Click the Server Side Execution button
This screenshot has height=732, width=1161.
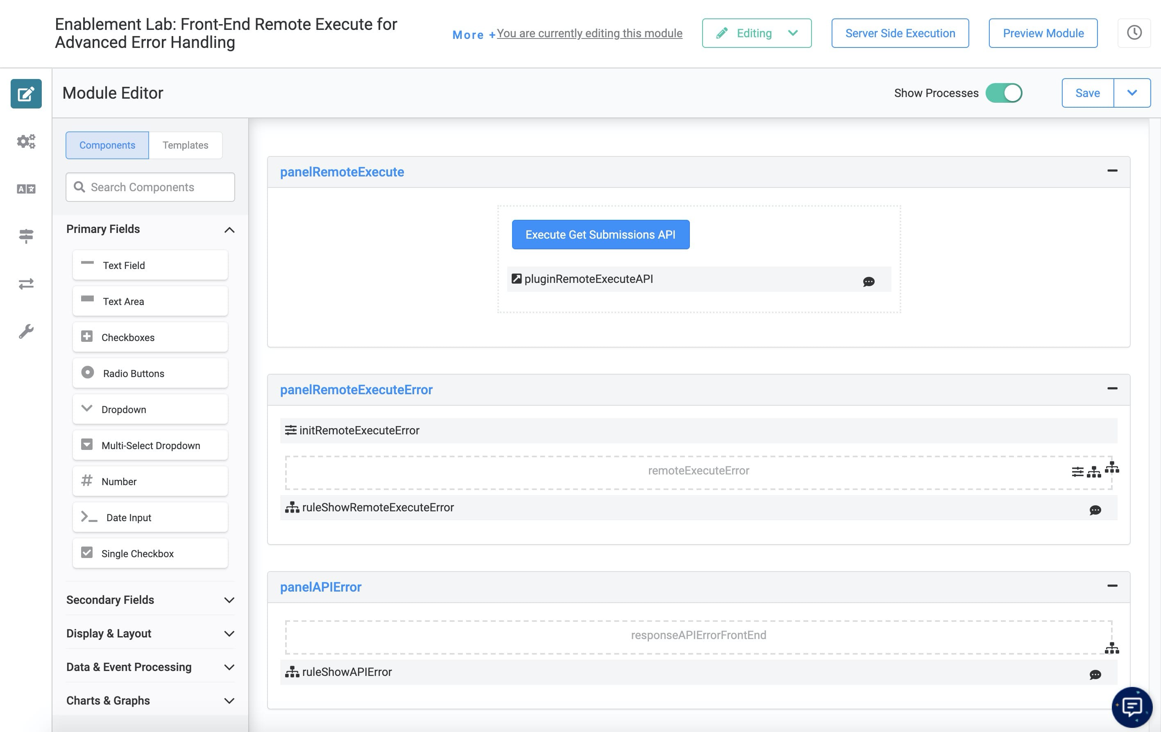coord(900,33)
